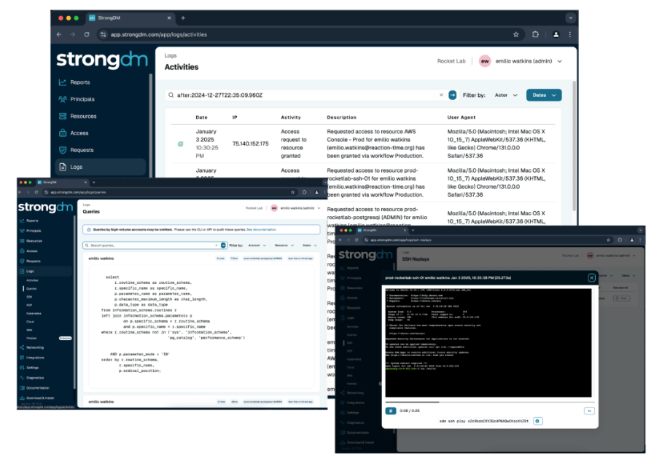Open the blue Dates dropdown in Activities

(x=544, y=95)
